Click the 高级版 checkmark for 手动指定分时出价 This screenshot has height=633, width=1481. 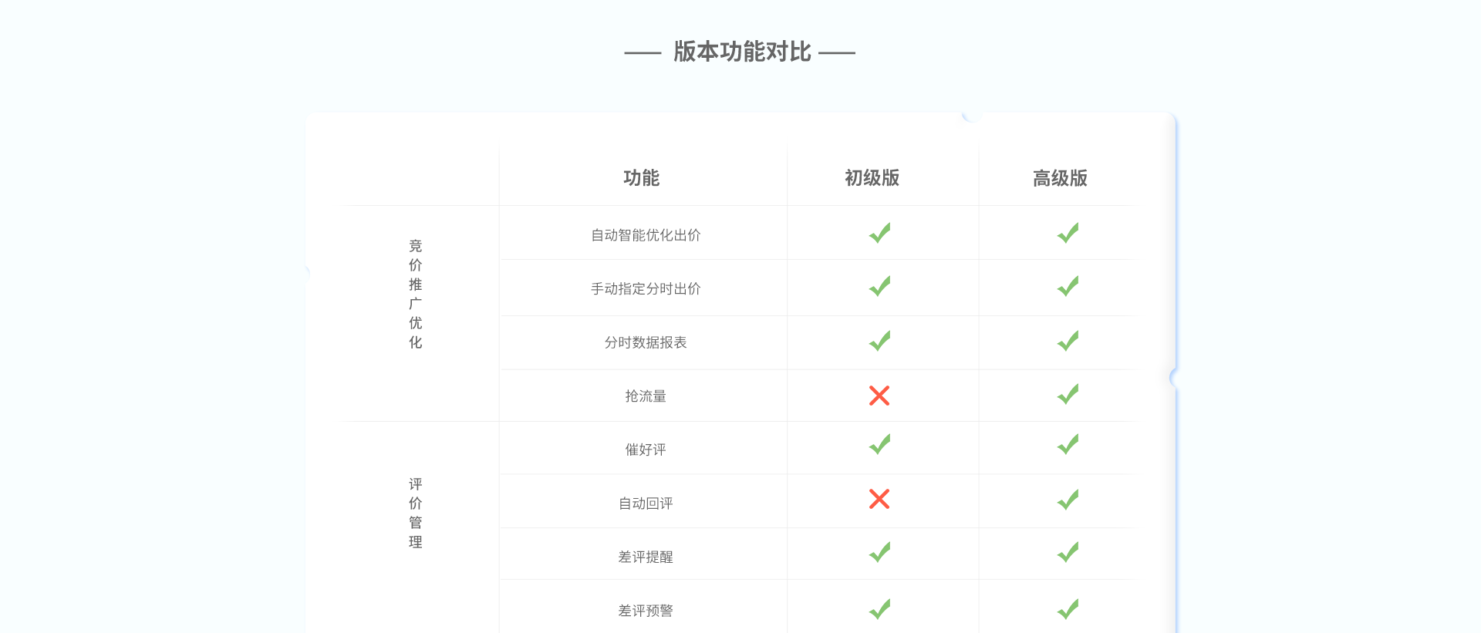click(1068, 287)
